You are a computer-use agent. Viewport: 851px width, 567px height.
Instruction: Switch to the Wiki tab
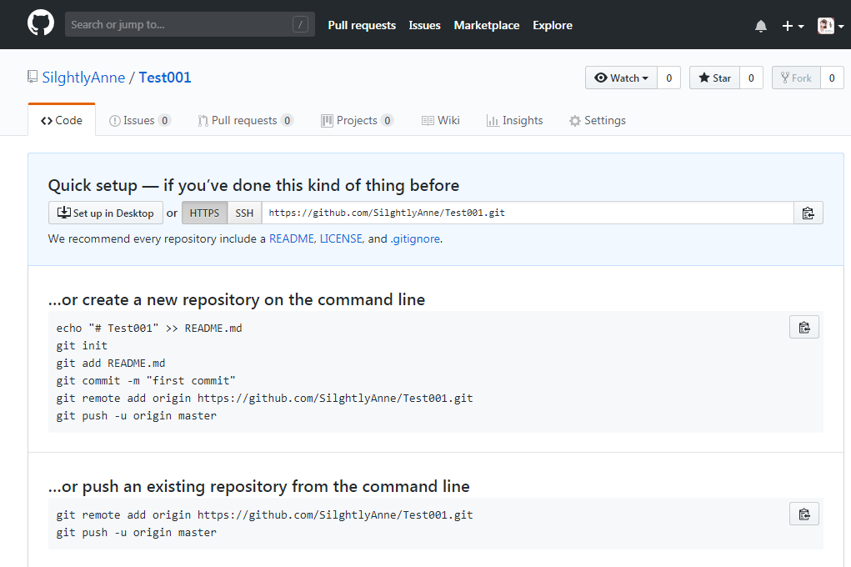pyautogui.click(x=441, y=120)
